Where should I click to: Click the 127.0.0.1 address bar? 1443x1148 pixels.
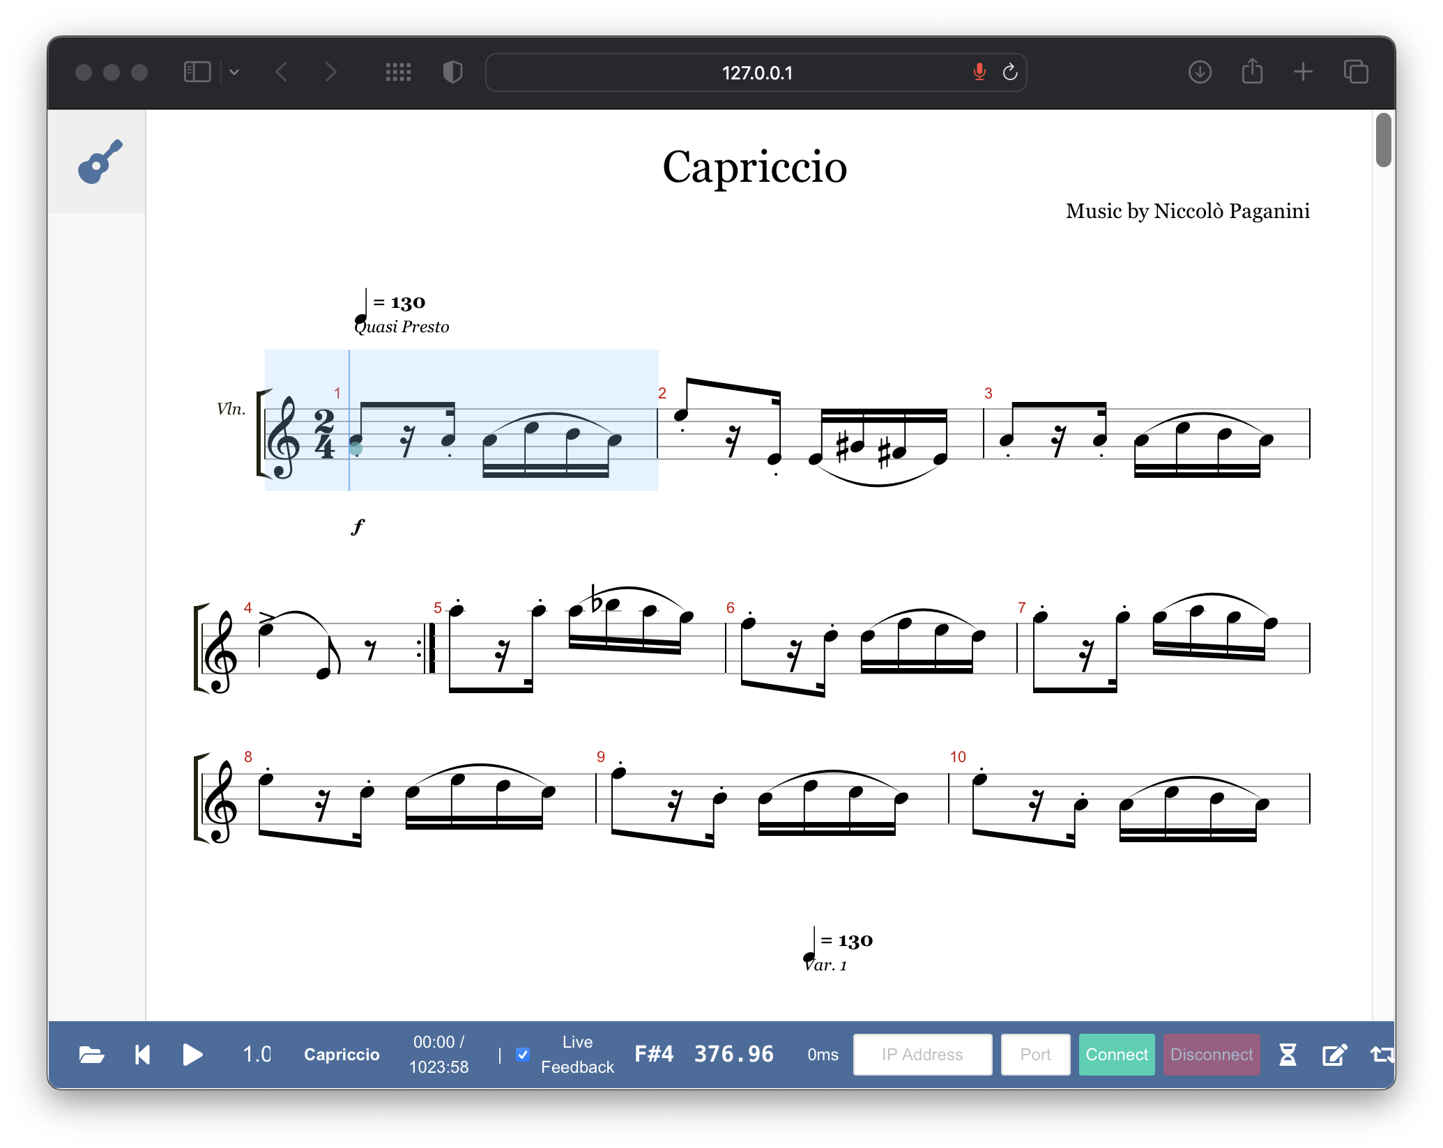[x=756, y=72]
